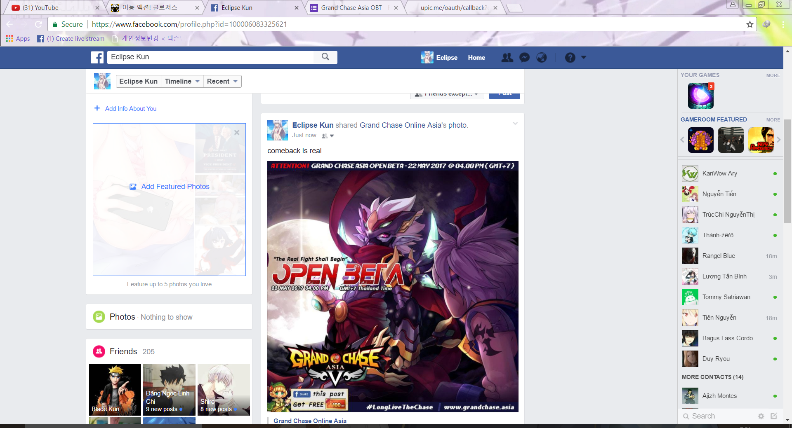Viewport: 792px width, 428px height.
Task: Switch to the upic.me oauth callback tab
Action: [x=454, y=8]
